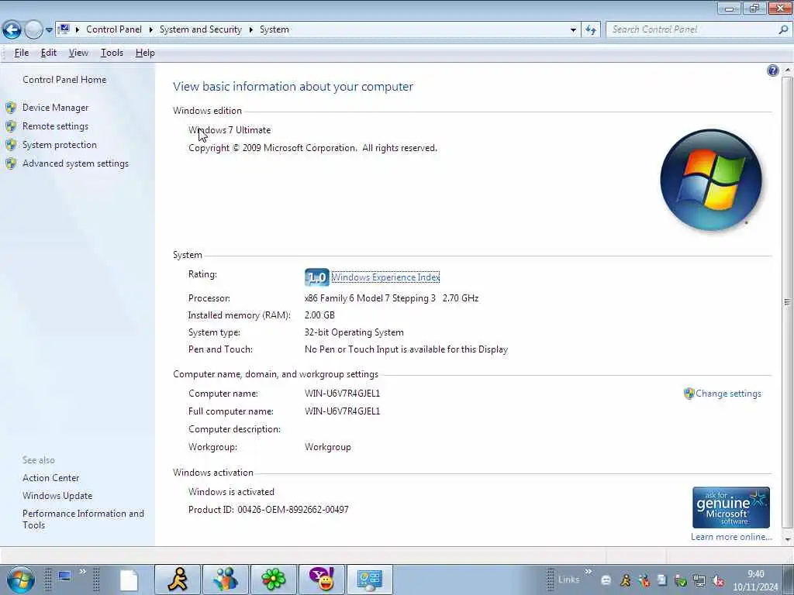Click the vertical scrollbar thumb

click(x=787, y=302)
